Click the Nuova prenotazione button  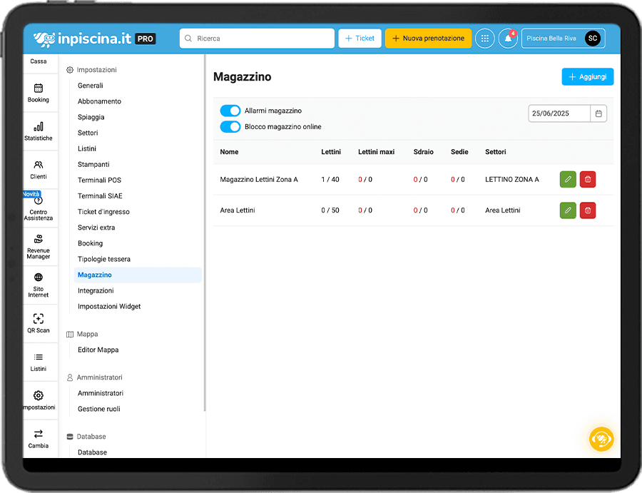[x=428, y=39]
